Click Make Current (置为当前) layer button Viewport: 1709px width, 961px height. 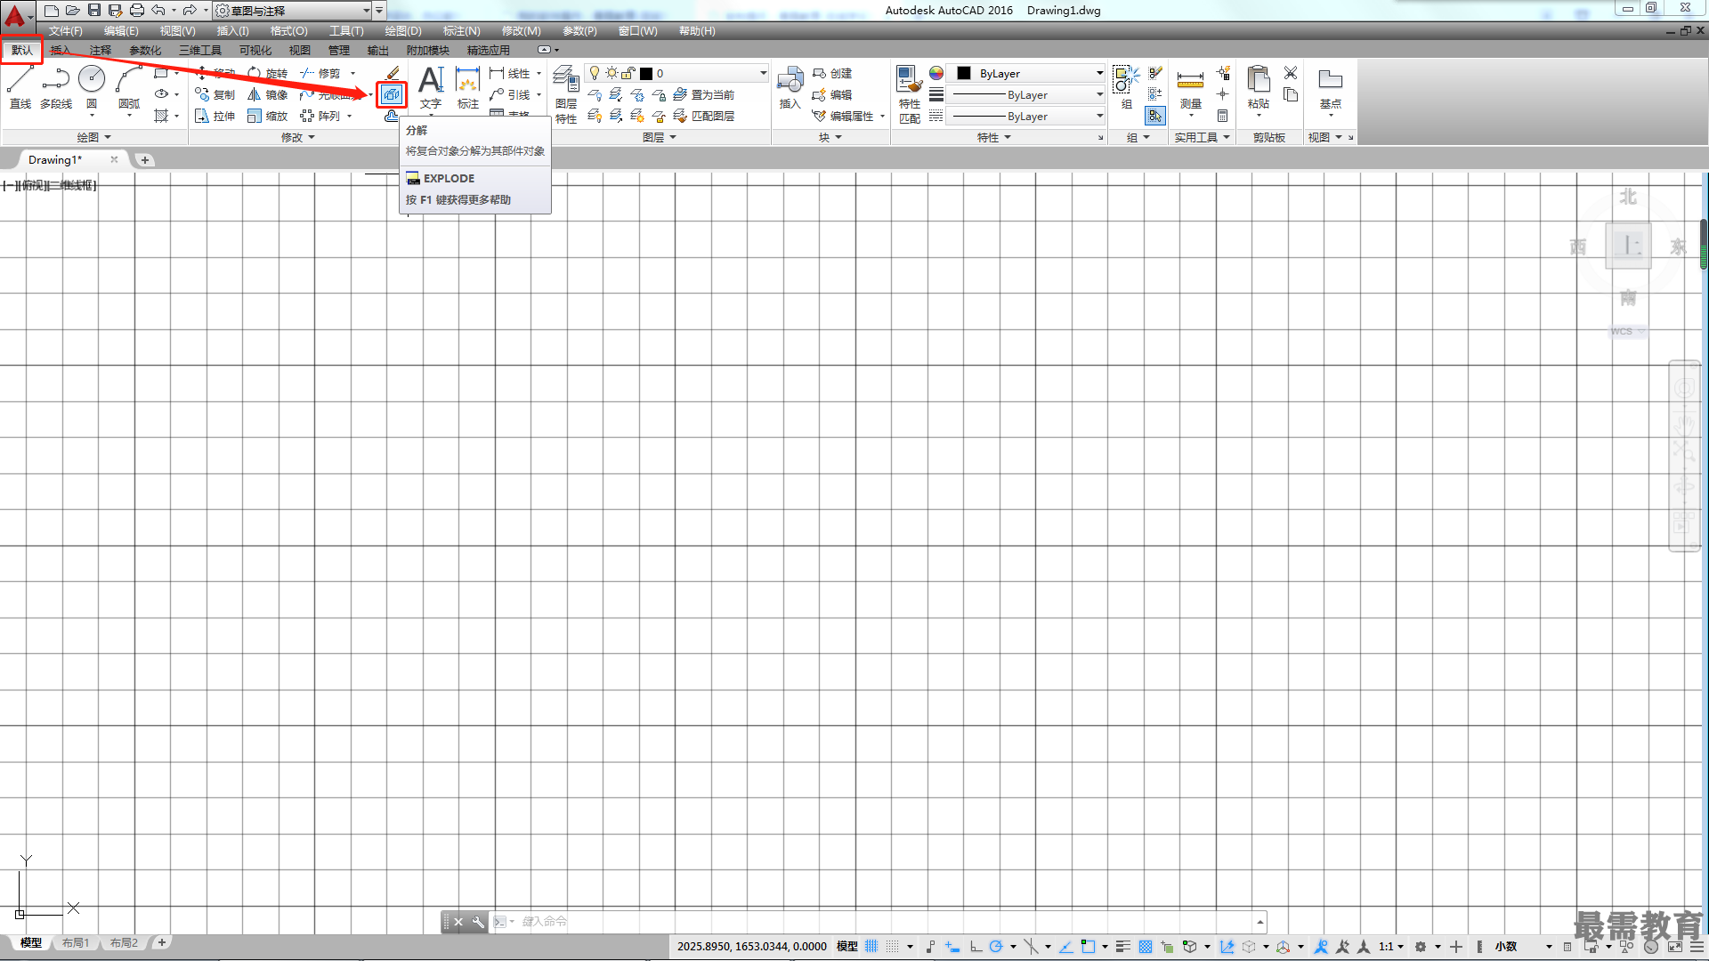pos(704,94)
